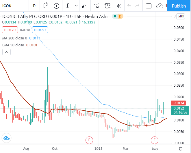Click the GBX currency label

[181, 16]
